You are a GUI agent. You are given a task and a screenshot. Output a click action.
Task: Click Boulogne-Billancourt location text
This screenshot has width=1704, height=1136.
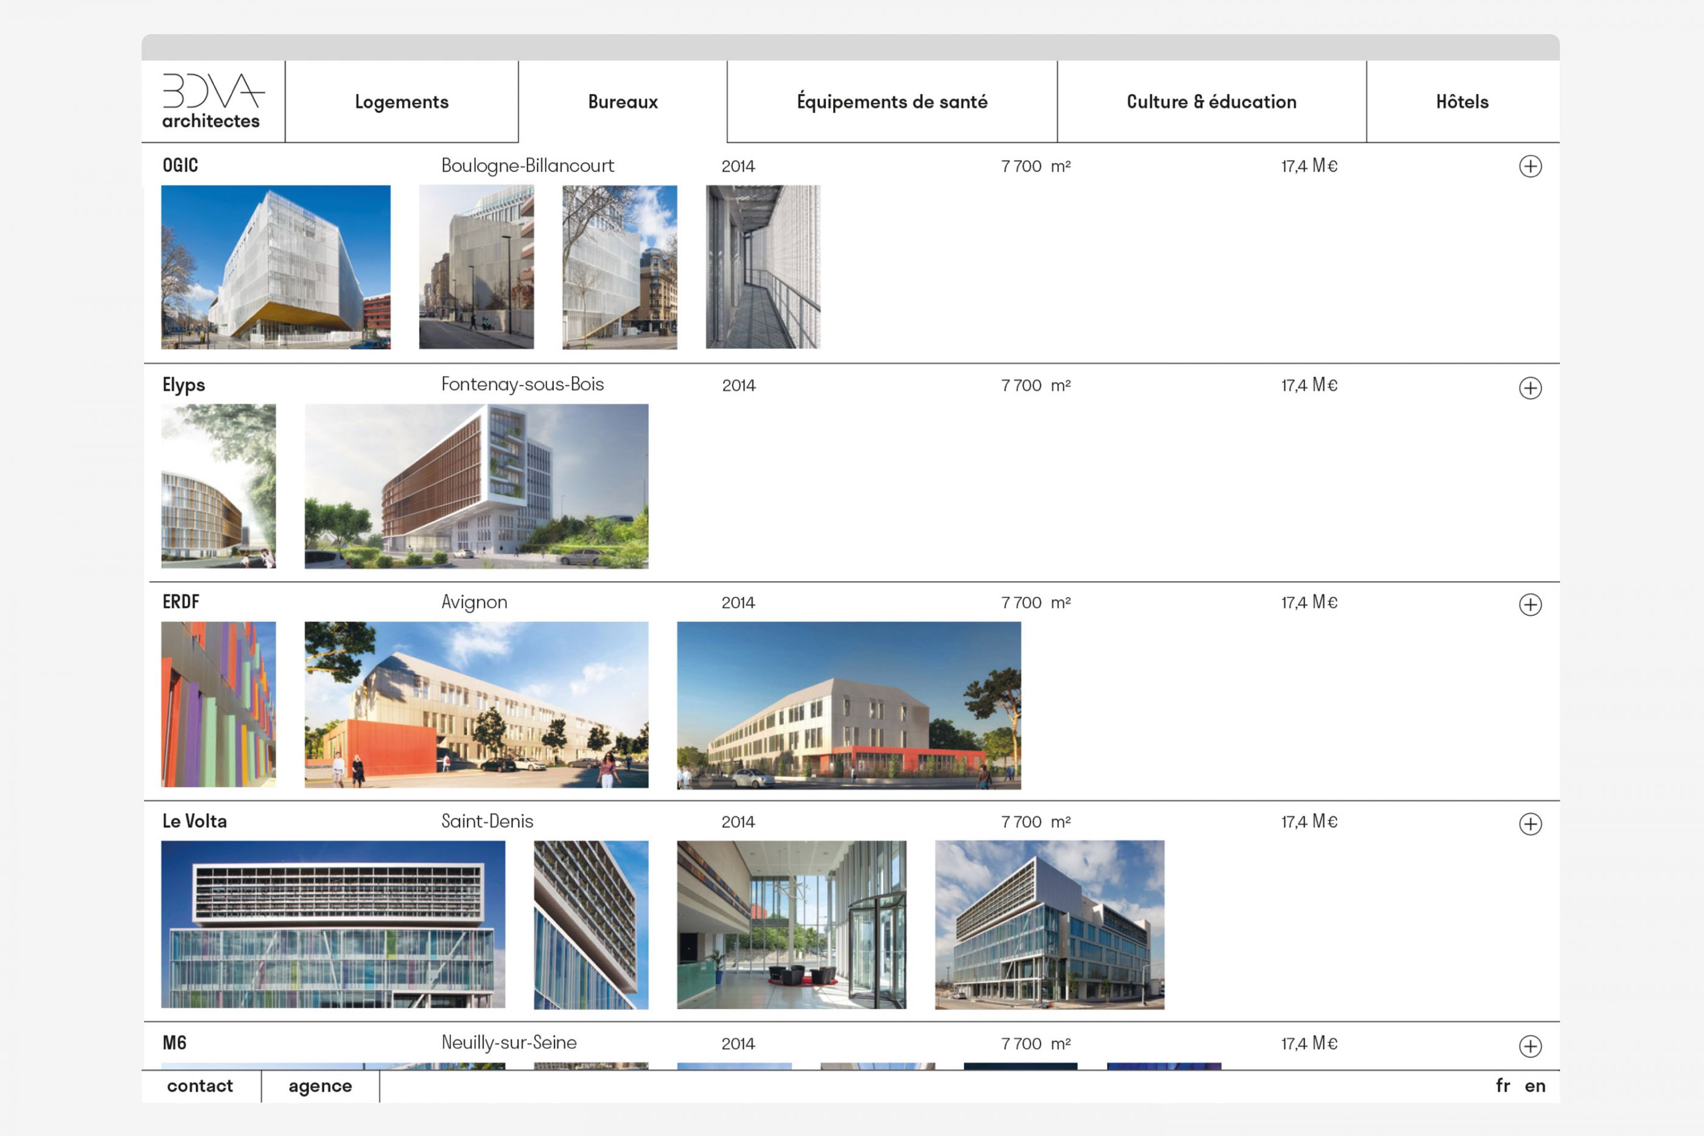click(x=528, y=166)
